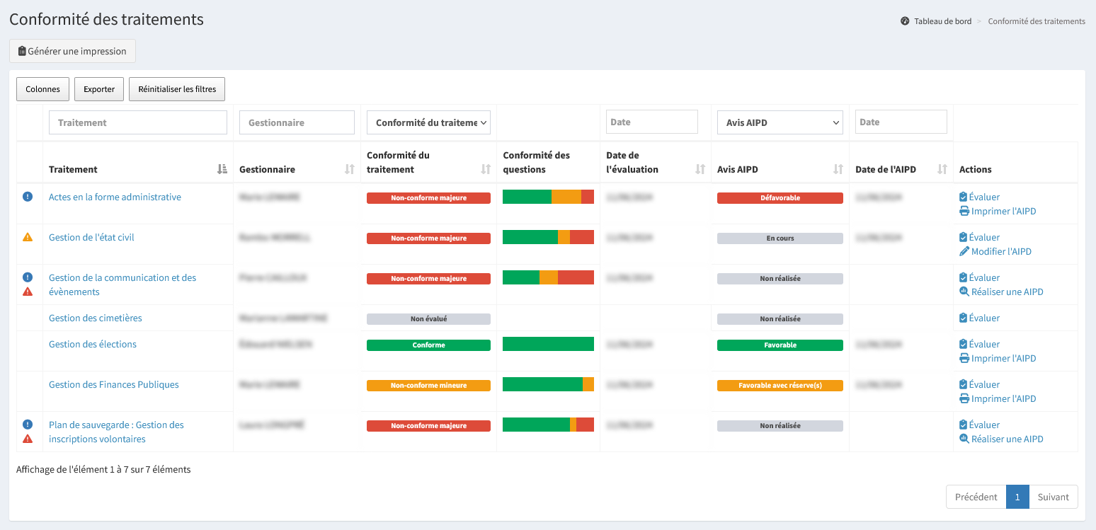Click the sort arrows for Date de l'AIPD
The image size is (1096, 530).
point(942,169)
